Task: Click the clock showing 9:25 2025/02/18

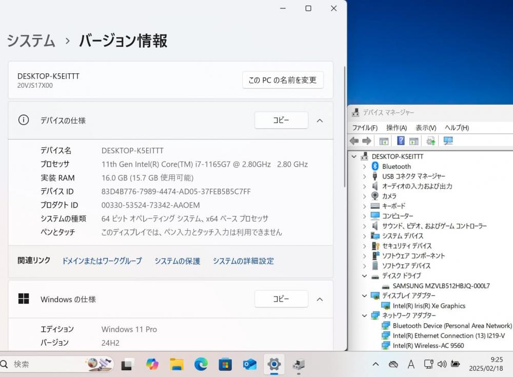Action: pyautogui.click(x=486, y=364)
